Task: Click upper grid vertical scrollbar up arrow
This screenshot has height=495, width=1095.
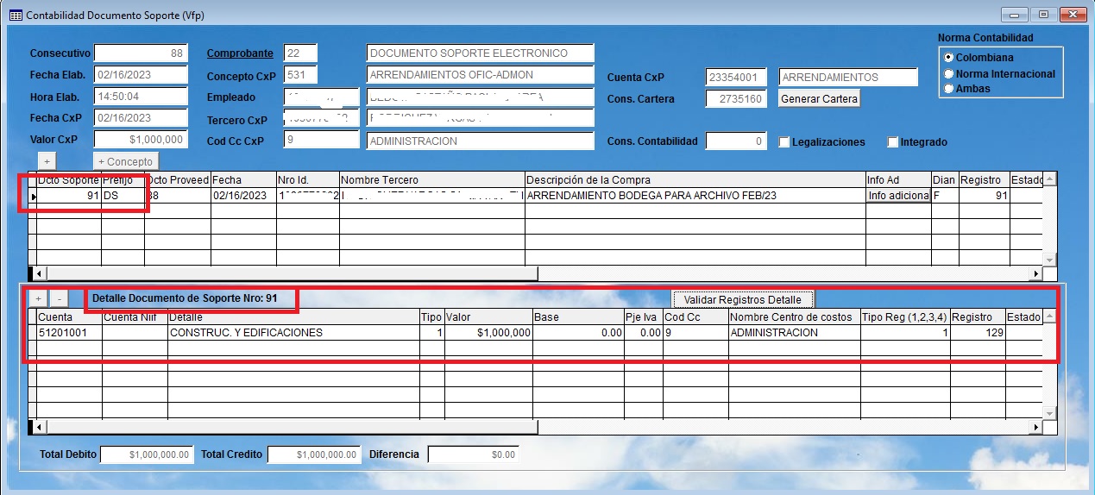Action: point(1050,180)
